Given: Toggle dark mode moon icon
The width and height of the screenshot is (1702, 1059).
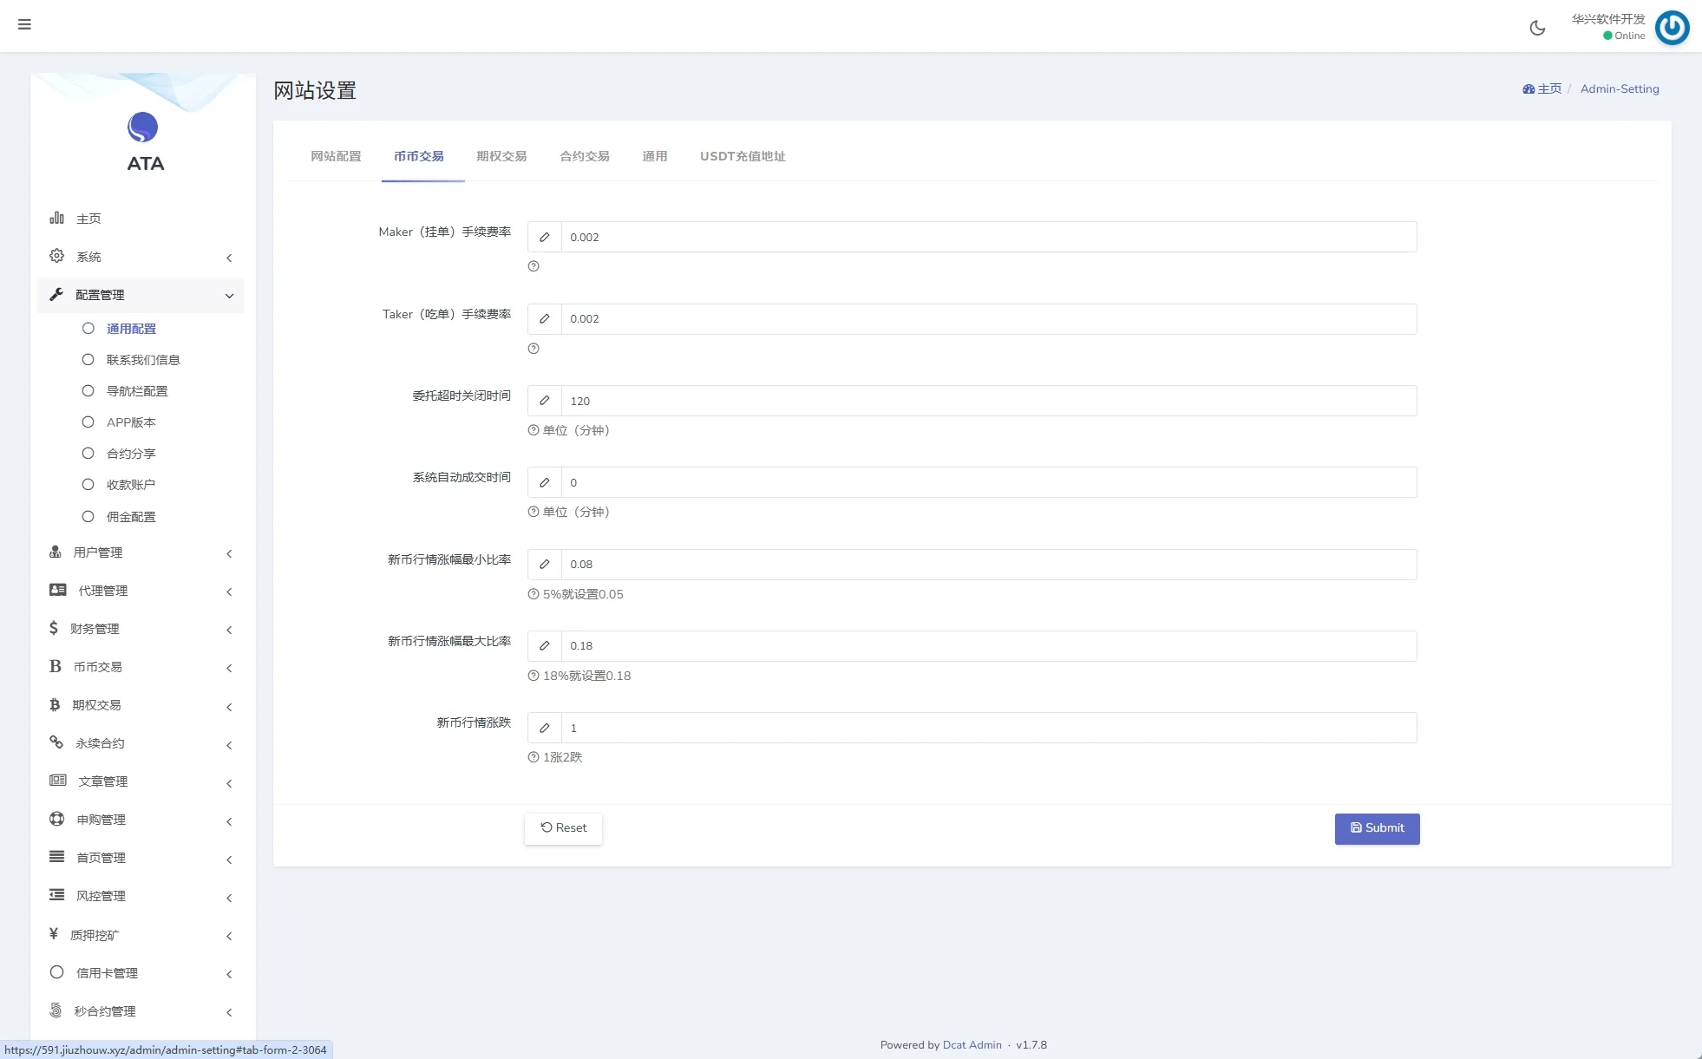Looking at the screenshot, I should [x=1537, y=28].
